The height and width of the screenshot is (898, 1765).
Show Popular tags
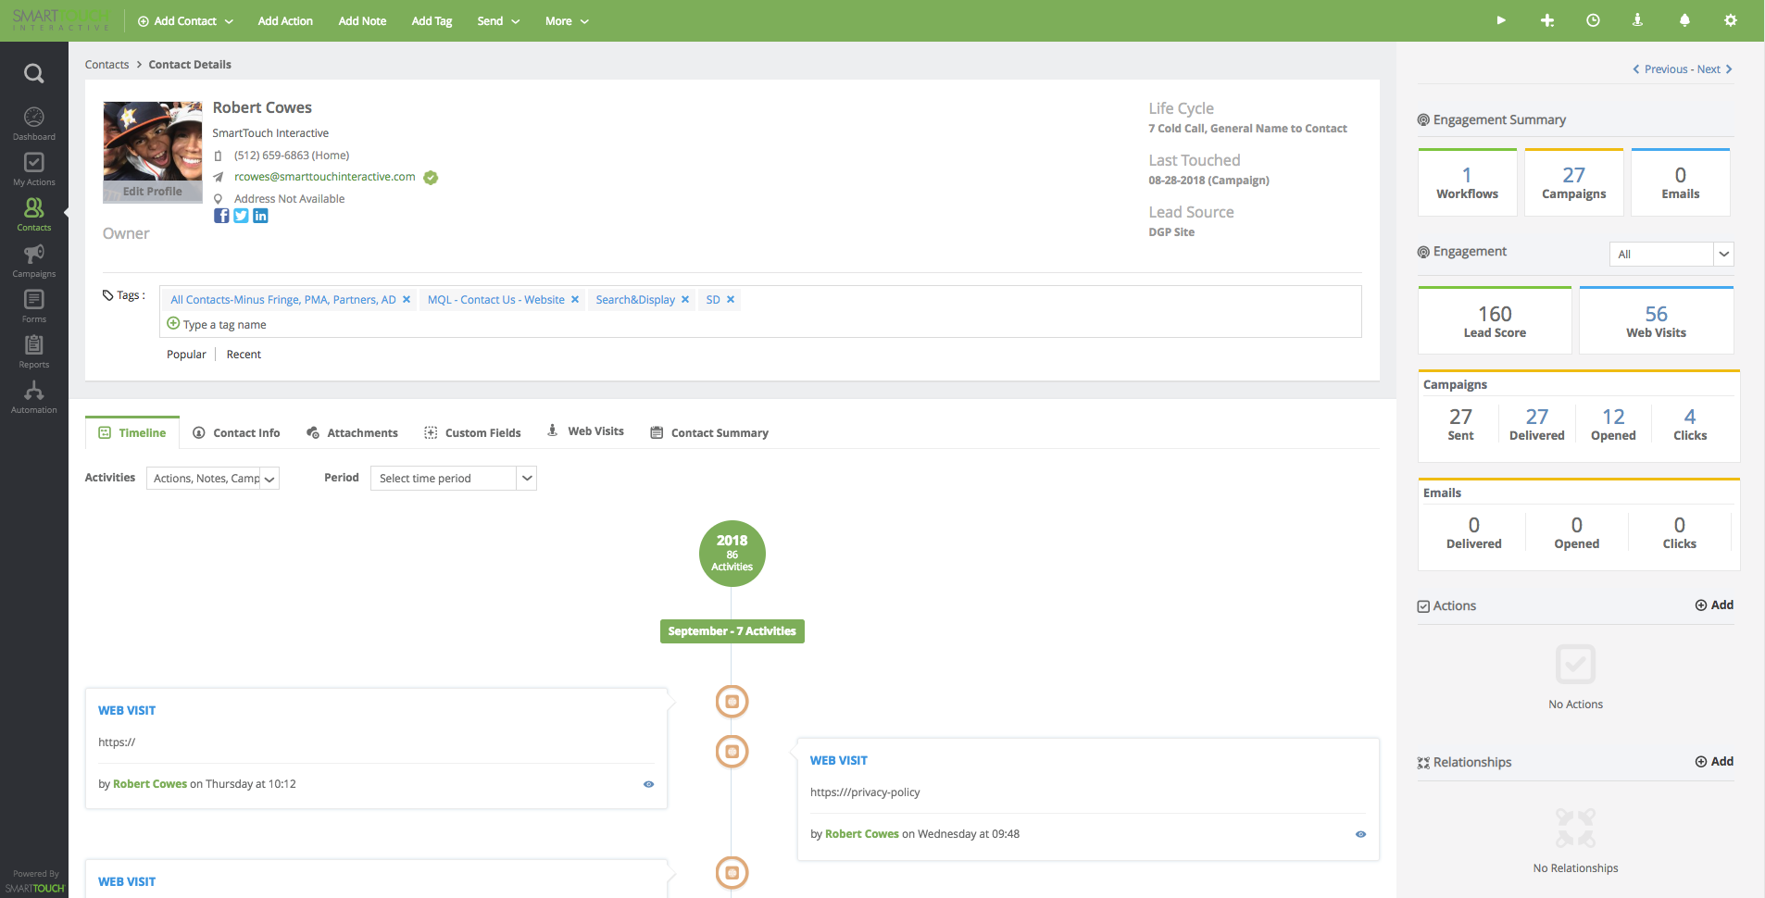pyautogui.click(x=186, y=355)
